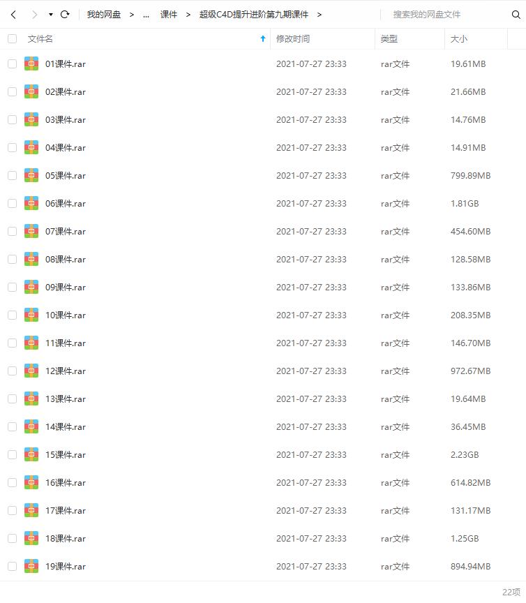Click the forward navigation arrow

pos(35,15)
